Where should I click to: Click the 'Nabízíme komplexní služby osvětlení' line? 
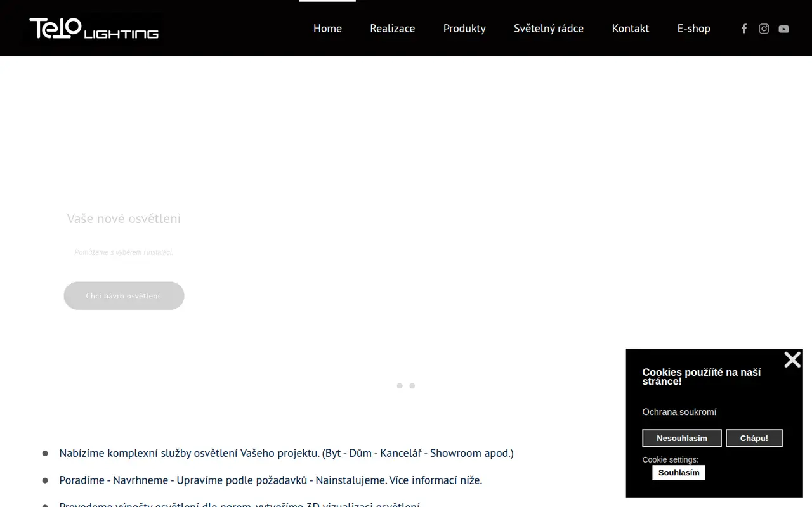(286, 453)
